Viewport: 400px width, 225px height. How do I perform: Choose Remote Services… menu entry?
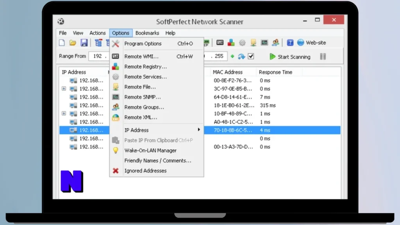click(157, 77)
